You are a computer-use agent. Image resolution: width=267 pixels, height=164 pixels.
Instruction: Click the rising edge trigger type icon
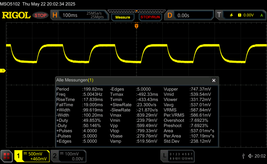click(x=231, y=15)
